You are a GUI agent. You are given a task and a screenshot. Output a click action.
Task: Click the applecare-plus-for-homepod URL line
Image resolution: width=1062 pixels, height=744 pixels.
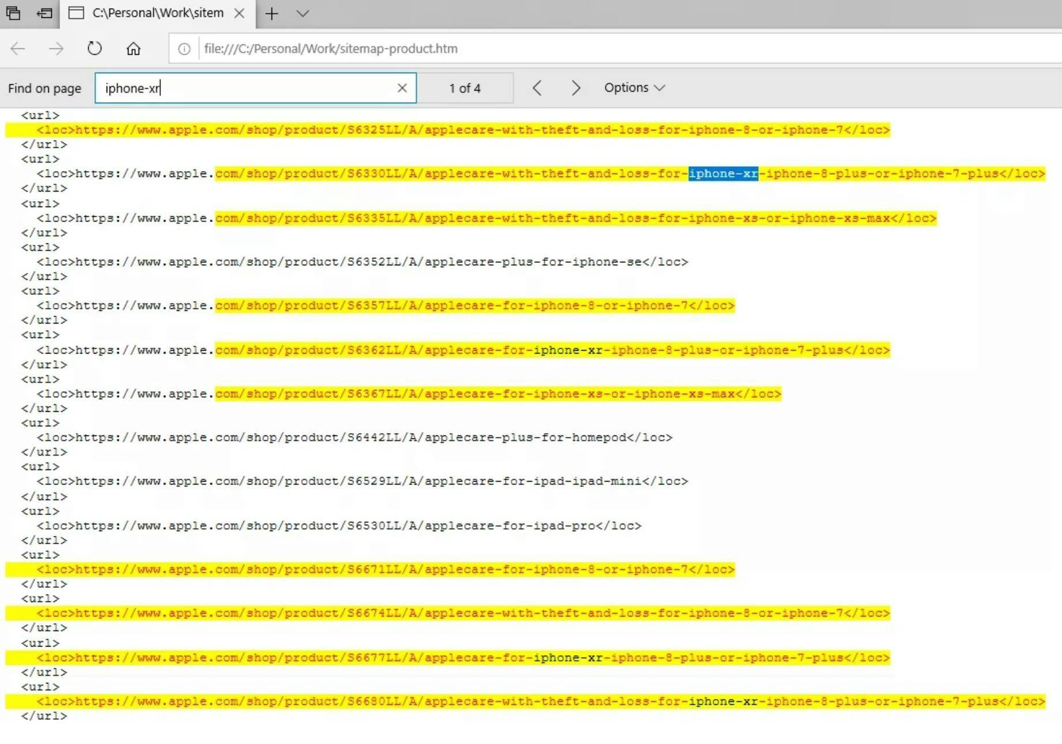[355, 438]
